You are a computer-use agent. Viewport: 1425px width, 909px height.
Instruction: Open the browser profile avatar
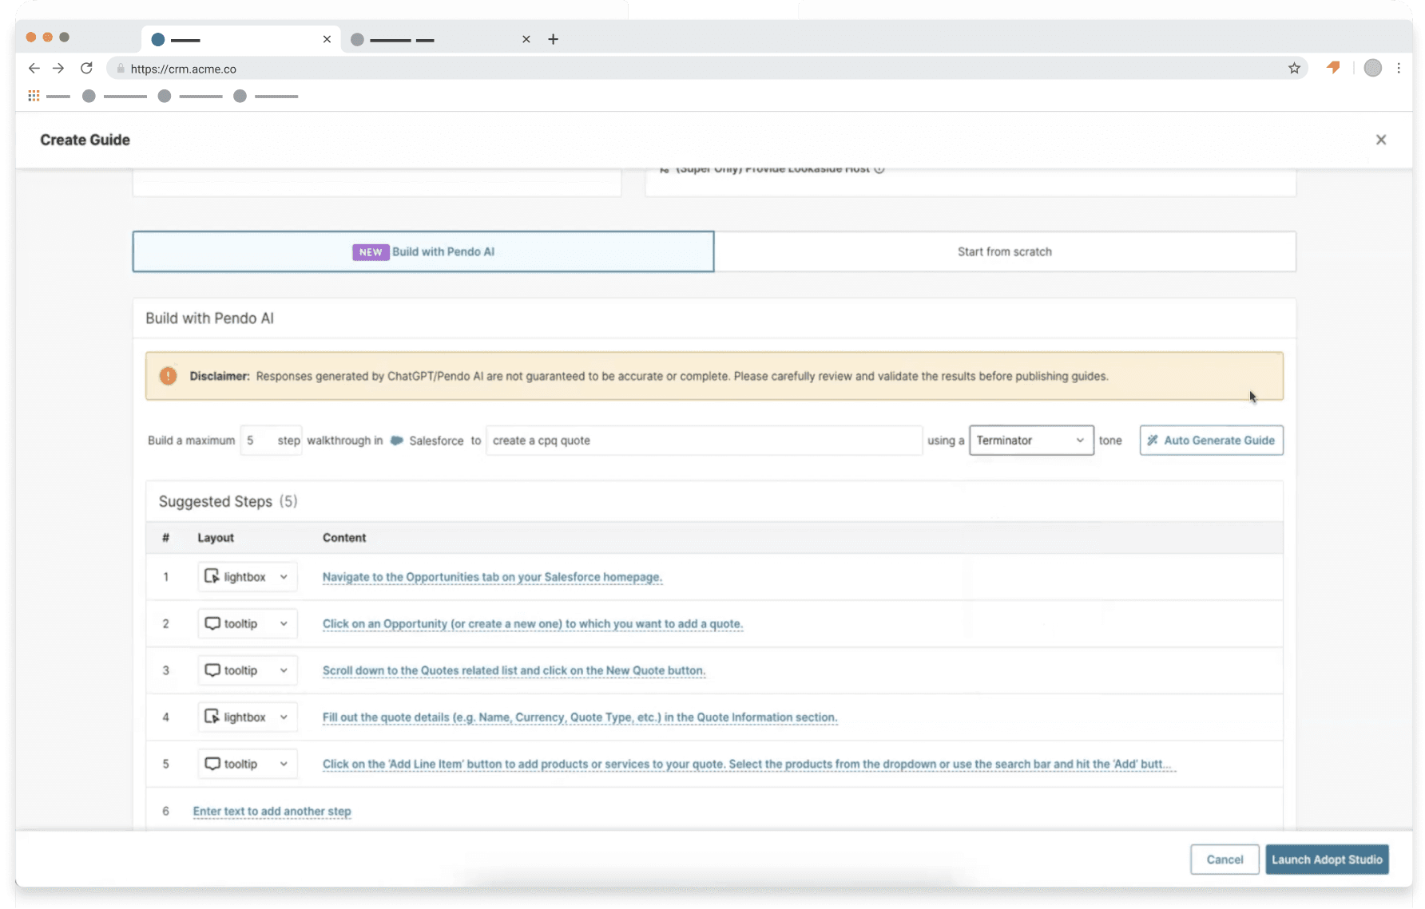(1372, 69)
